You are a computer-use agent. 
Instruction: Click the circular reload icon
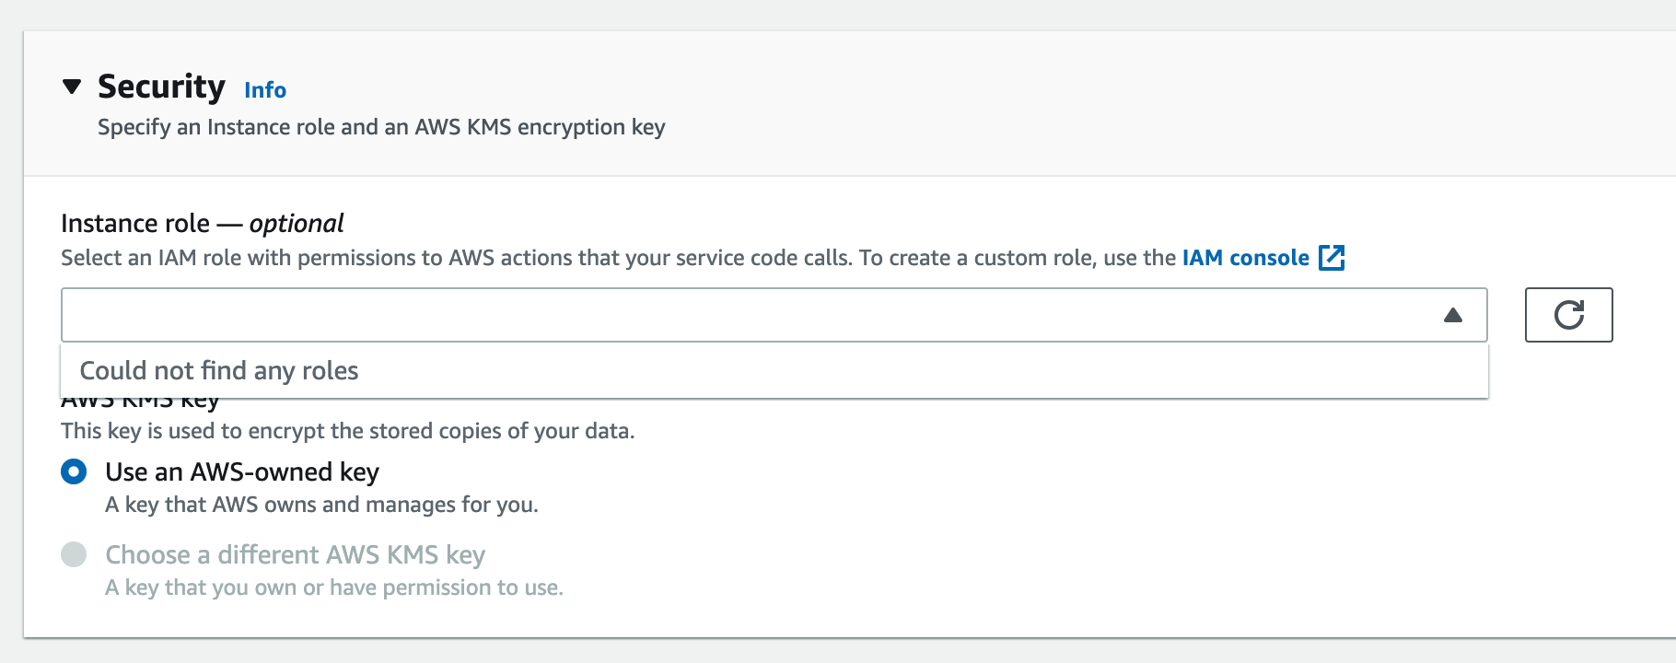[1568, 314]
